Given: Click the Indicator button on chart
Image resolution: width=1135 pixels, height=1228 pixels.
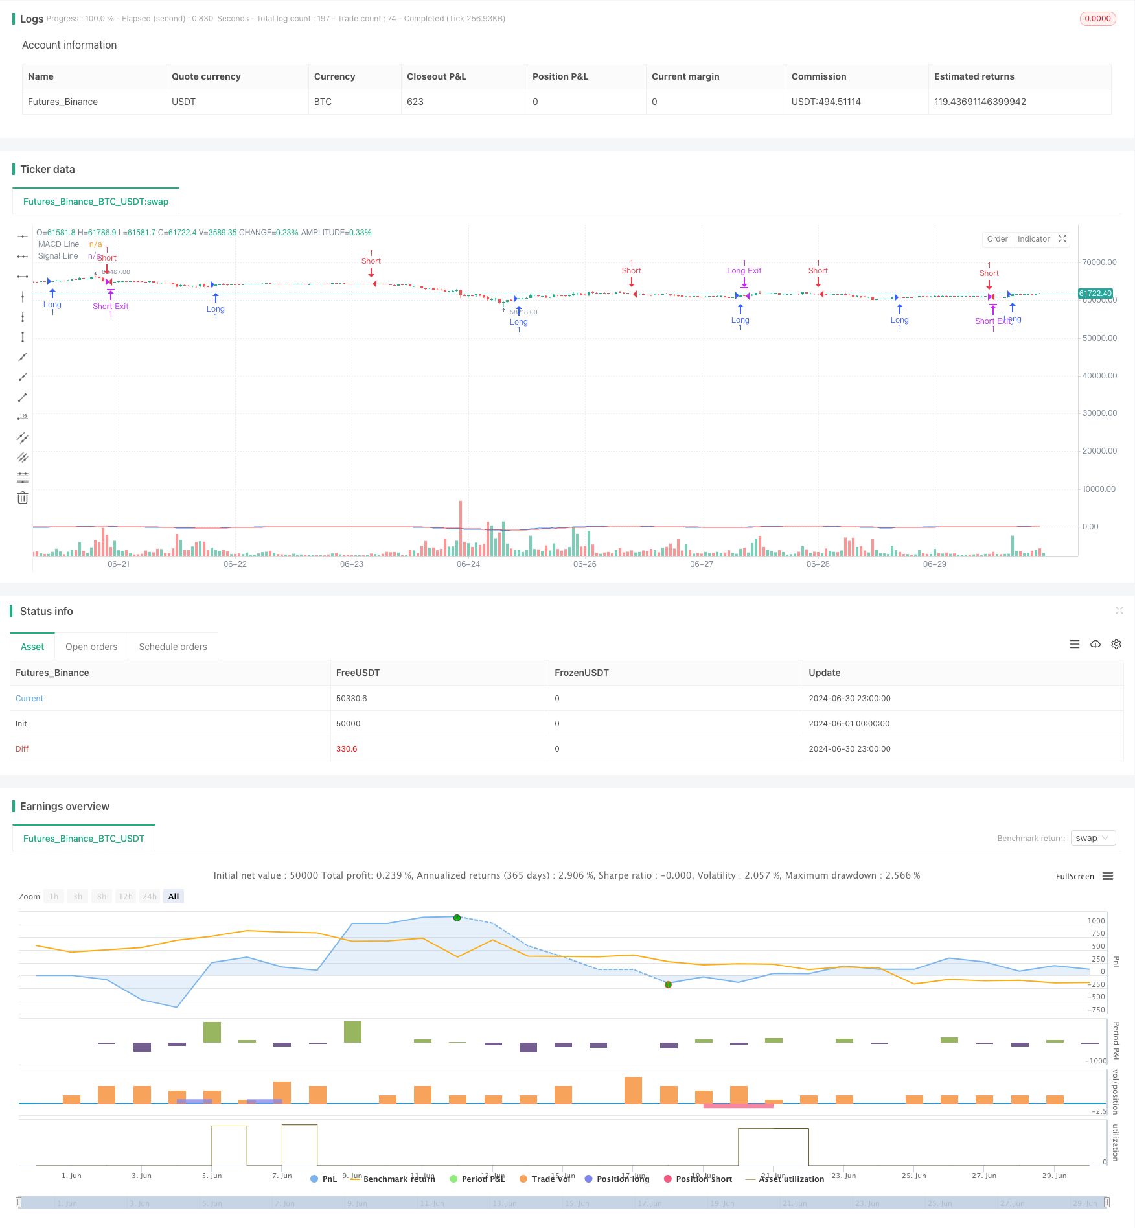Looking at the screenshot, I should click(1033, 239).
